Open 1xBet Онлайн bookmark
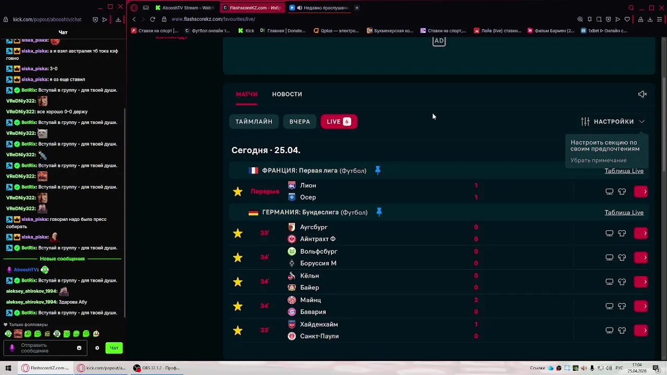Image resolution: width=667 pixels, height=375 pixels. click(603, 31)
